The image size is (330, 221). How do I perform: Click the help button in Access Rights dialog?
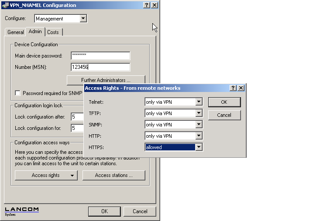coord(233,88)
